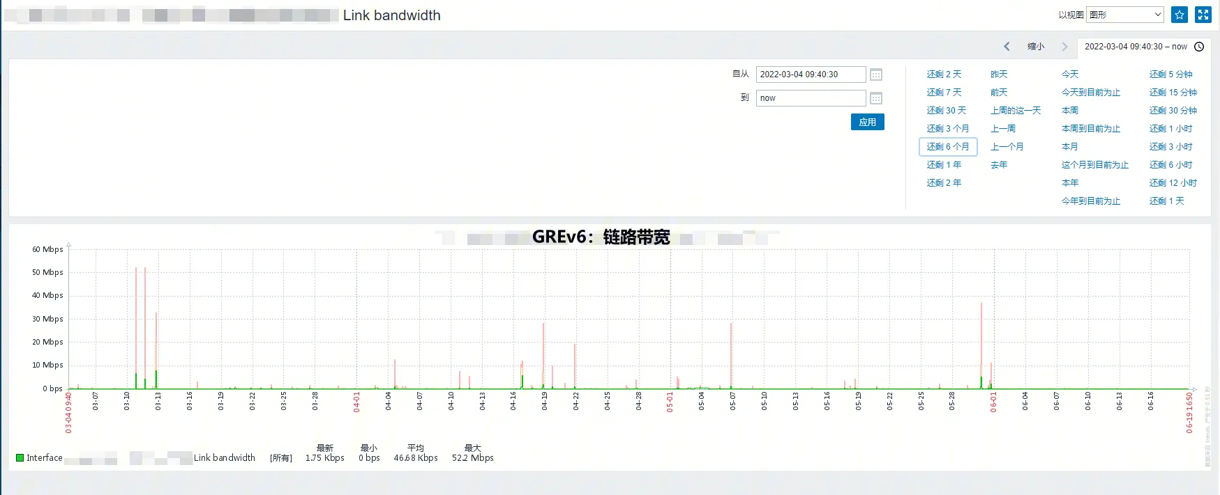Select the This year (本年) range
The width and height of the screenshot is (1220, 495).
coord(1070,183)
